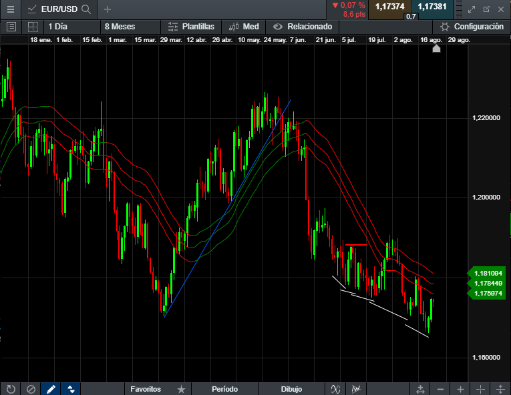Click the 18 ene. date label
Viewport: 511px width, 395px height.
coord(41,40)
